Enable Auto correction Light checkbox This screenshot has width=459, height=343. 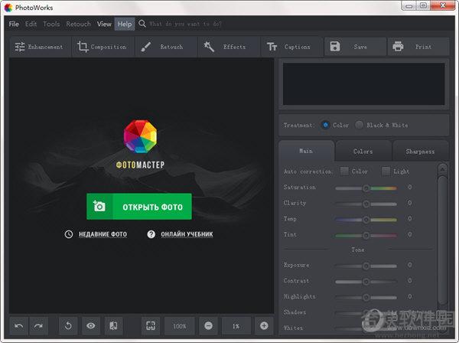click(386, 171)
